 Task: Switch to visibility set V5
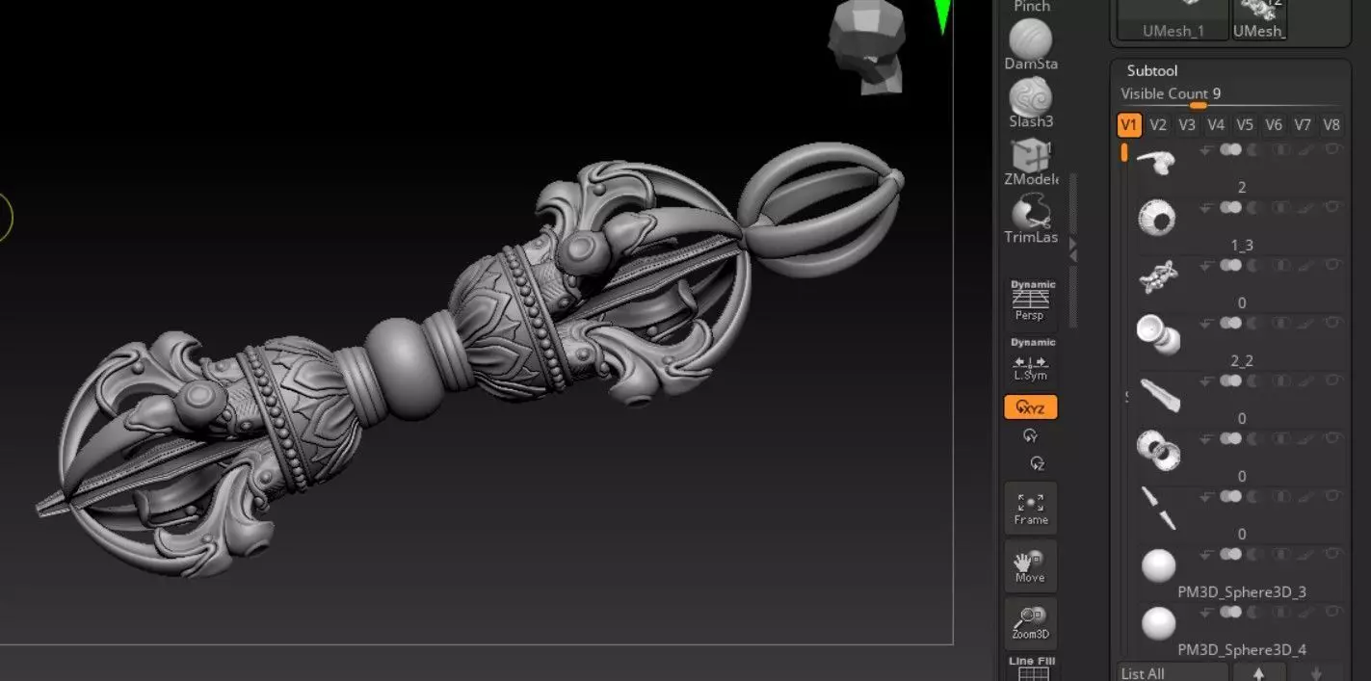click(1245, 125)
